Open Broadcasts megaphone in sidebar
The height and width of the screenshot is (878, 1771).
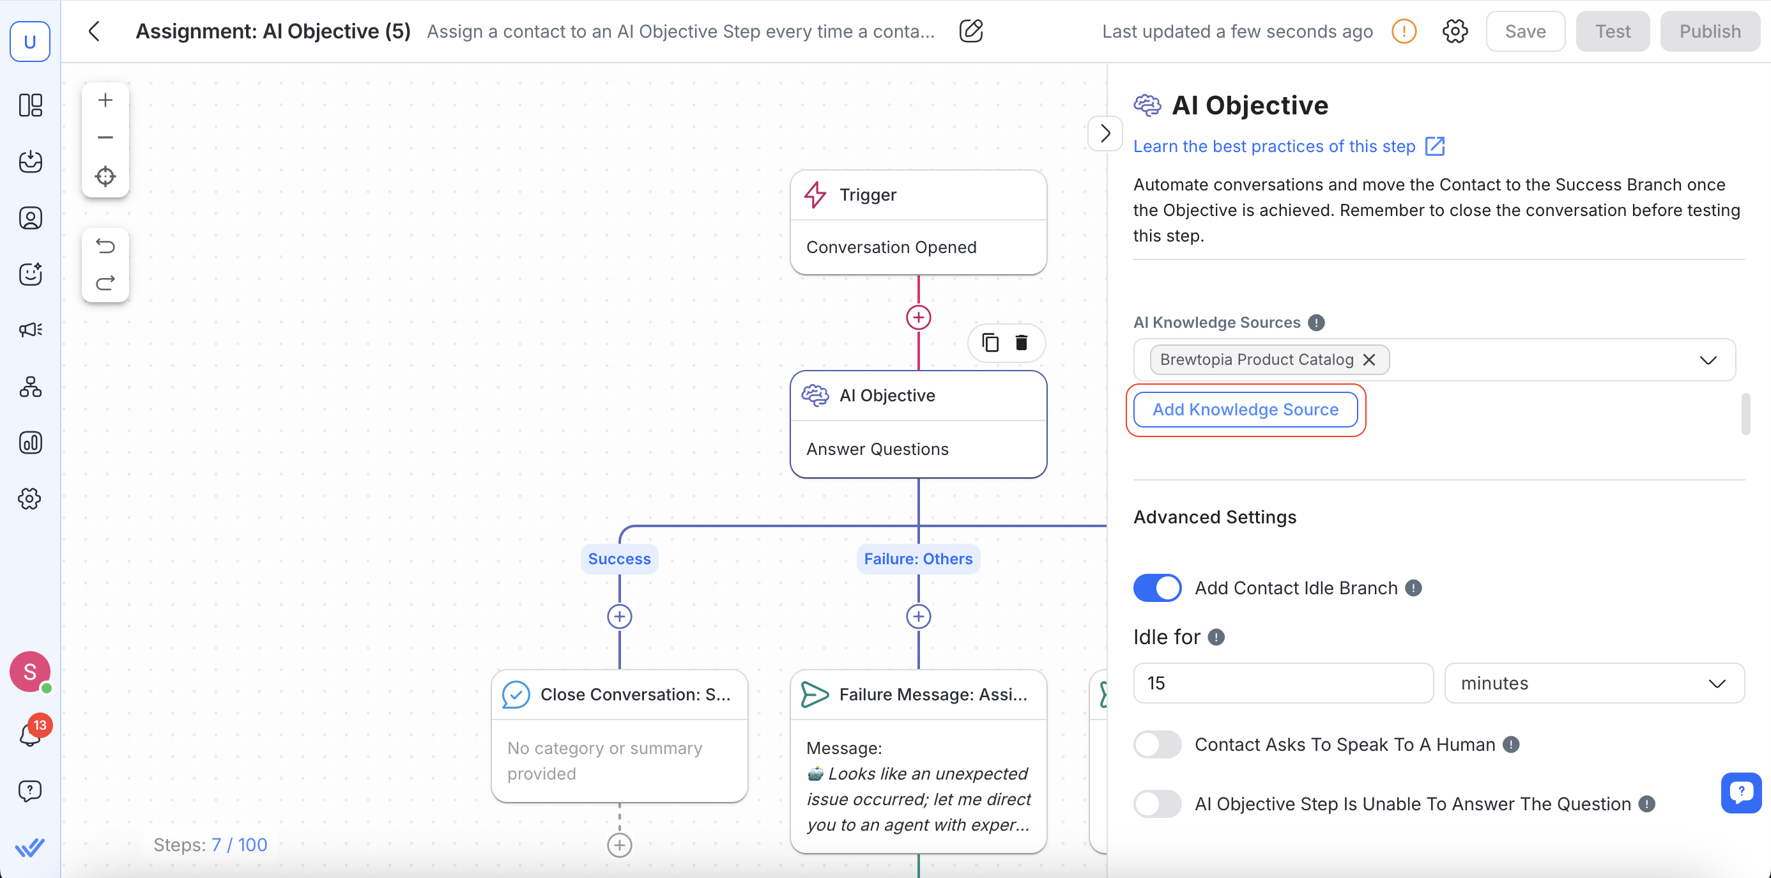tap(30, 330)
